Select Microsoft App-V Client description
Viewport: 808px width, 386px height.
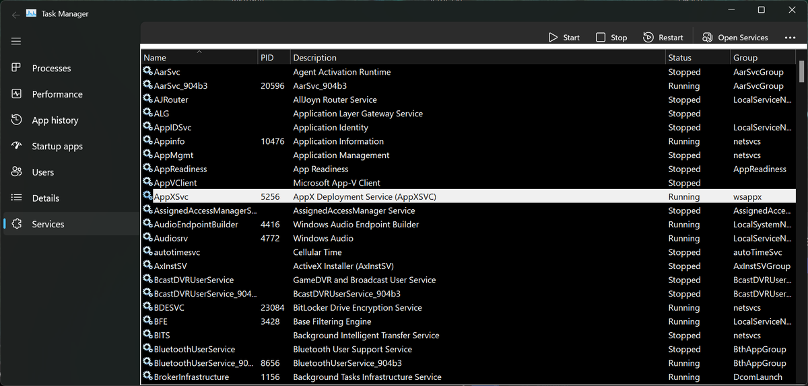(x=337, y=183)
